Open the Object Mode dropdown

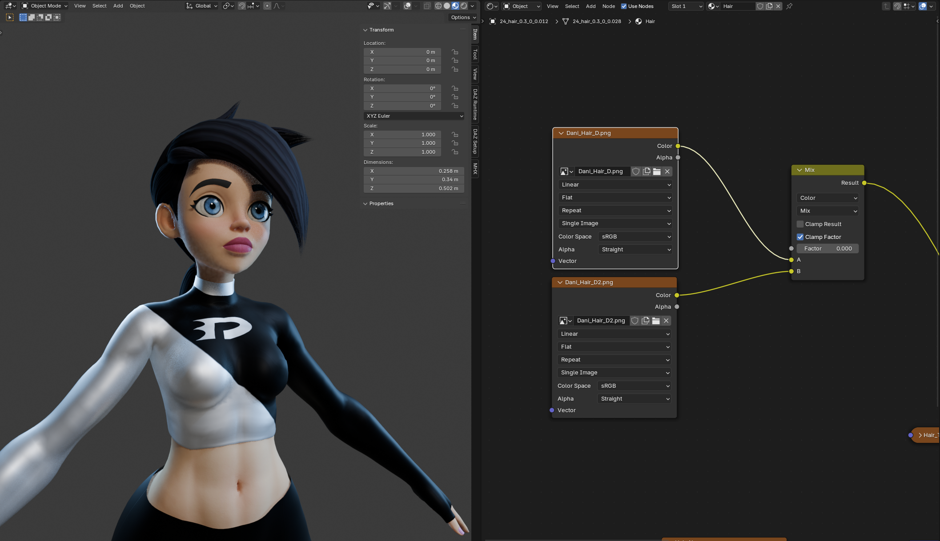[x=44, y=6]
